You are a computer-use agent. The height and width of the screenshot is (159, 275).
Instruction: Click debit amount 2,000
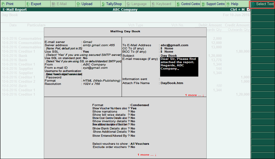(x=217, y=38)
